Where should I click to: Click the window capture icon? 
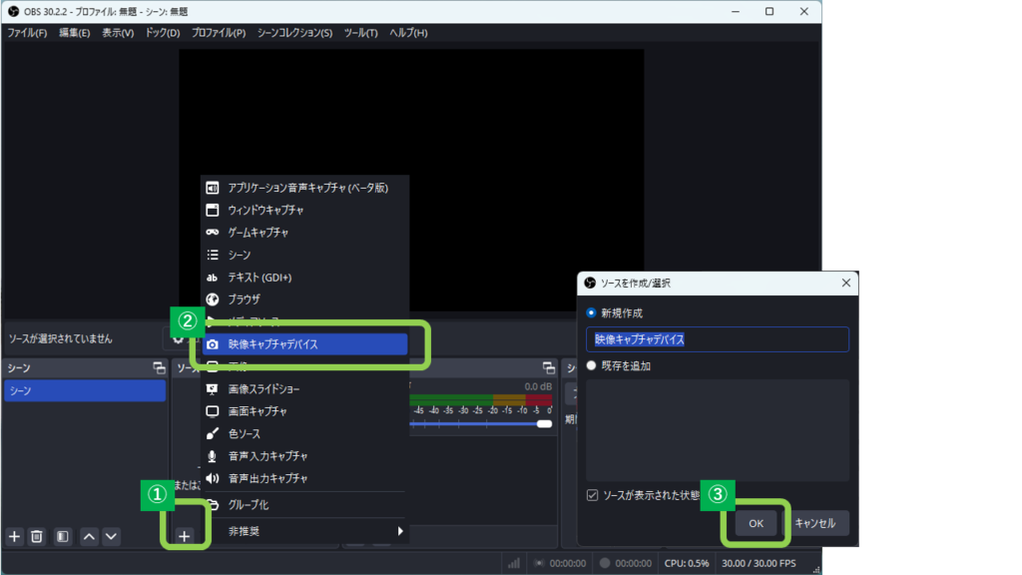213,210
